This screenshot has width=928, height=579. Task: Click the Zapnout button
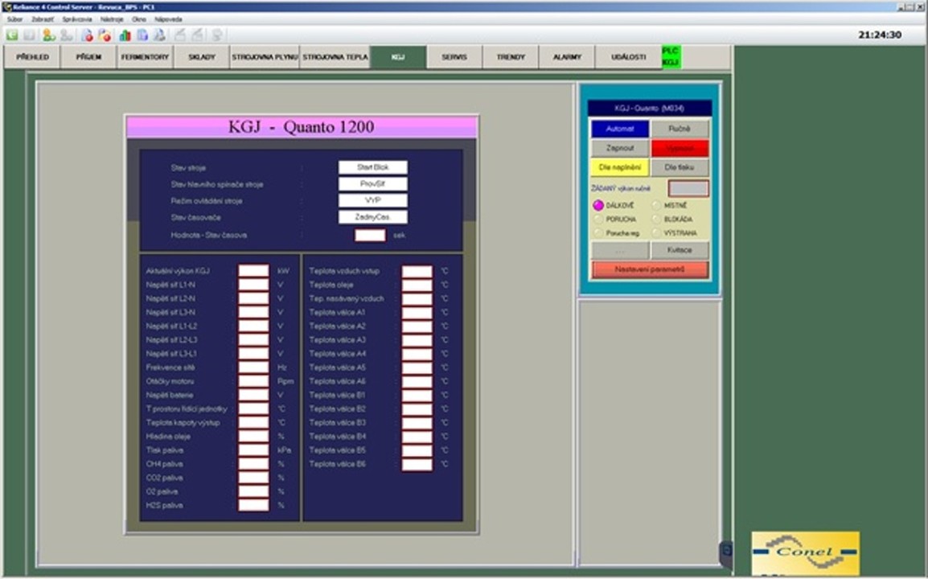[620, 148]
